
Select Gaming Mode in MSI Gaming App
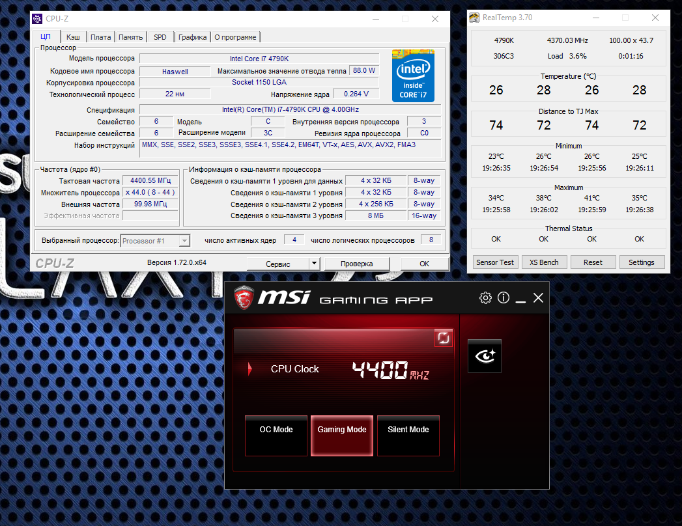[342, 436]
